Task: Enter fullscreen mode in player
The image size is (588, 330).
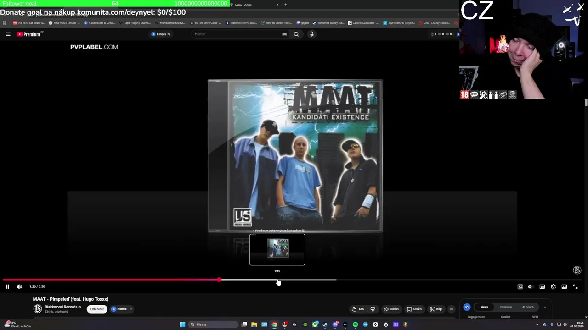Action: click(x=575, y=286)
